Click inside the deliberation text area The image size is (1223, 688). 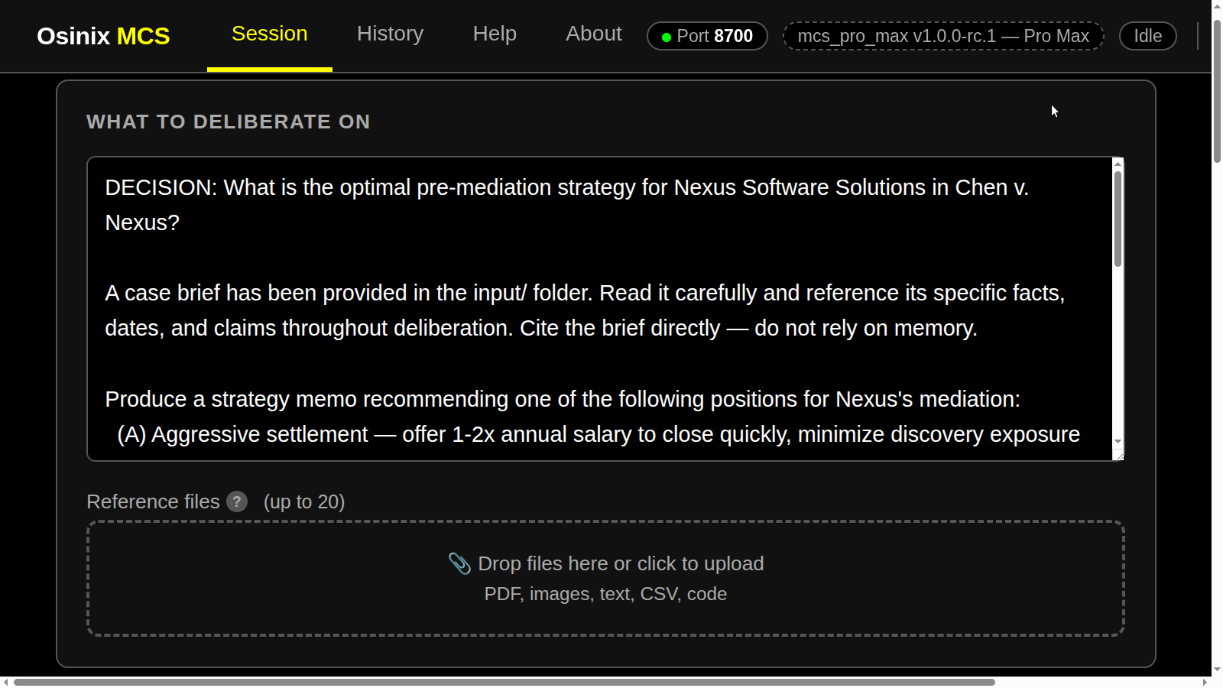[600, 309]
